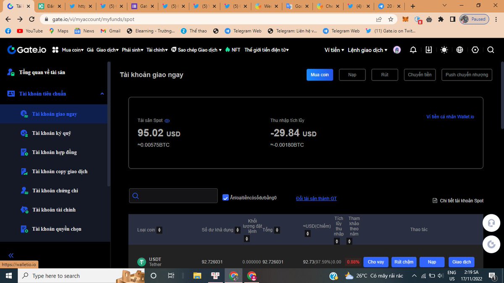Expand Giao dịch dropdown menu

(108, 50)
